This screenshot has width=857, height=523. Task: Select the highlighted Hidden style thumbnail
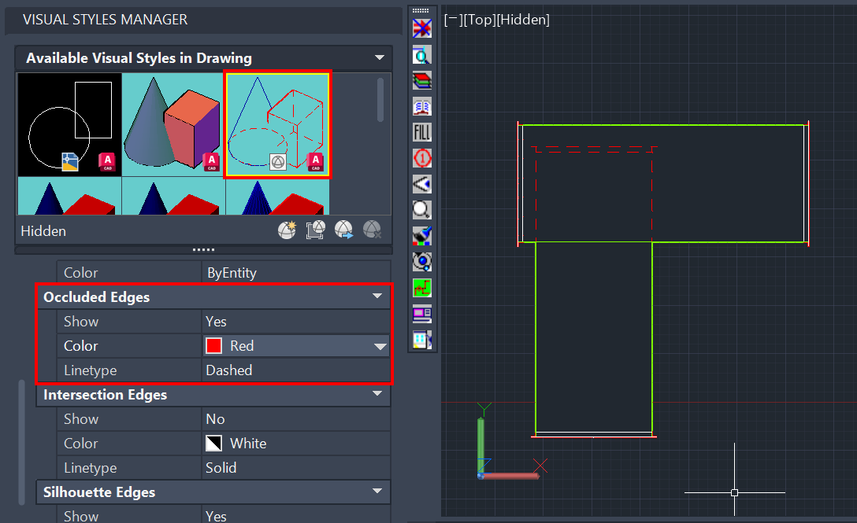[277, 123]
